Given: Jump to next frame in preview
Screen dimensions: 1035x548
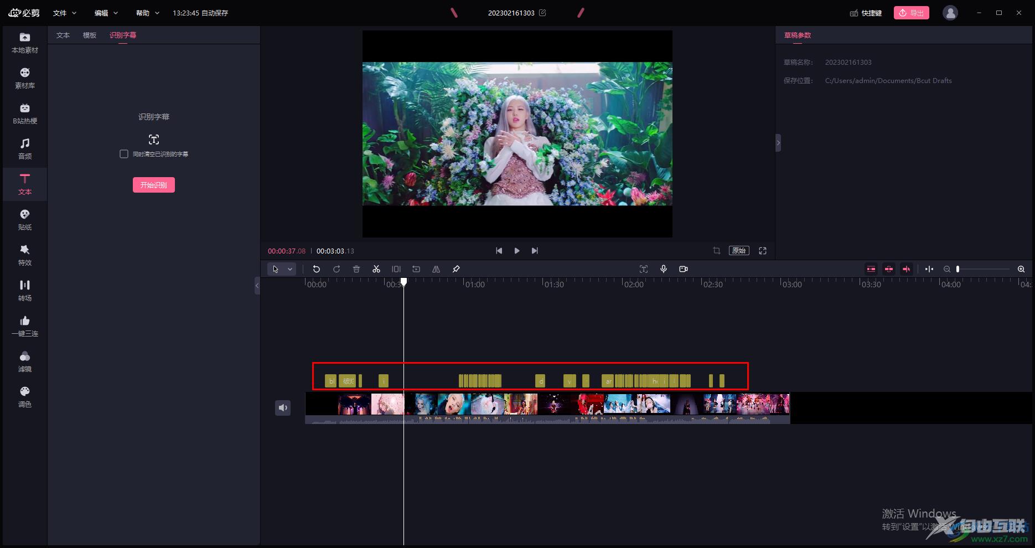Looking at the screenshot, I should 535,251.
